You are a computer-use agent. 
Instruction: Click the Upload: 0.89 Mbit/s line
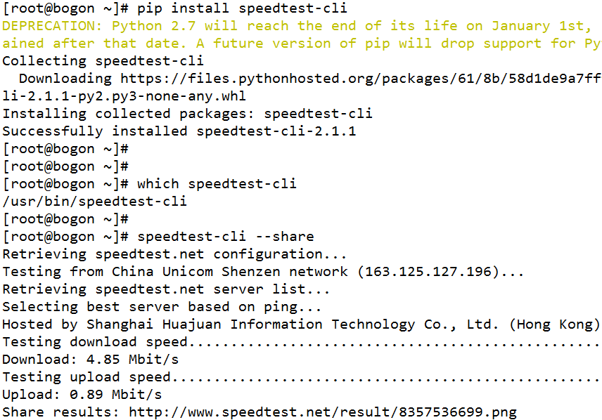[x=82, y=394]
